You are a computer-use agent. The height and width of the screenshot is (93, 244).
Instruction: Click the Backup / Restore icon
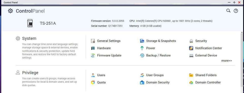click(142, 55)
